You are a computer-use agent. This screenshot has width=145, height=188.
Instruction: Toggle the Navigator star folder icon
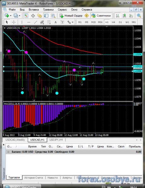pos(39,15)
